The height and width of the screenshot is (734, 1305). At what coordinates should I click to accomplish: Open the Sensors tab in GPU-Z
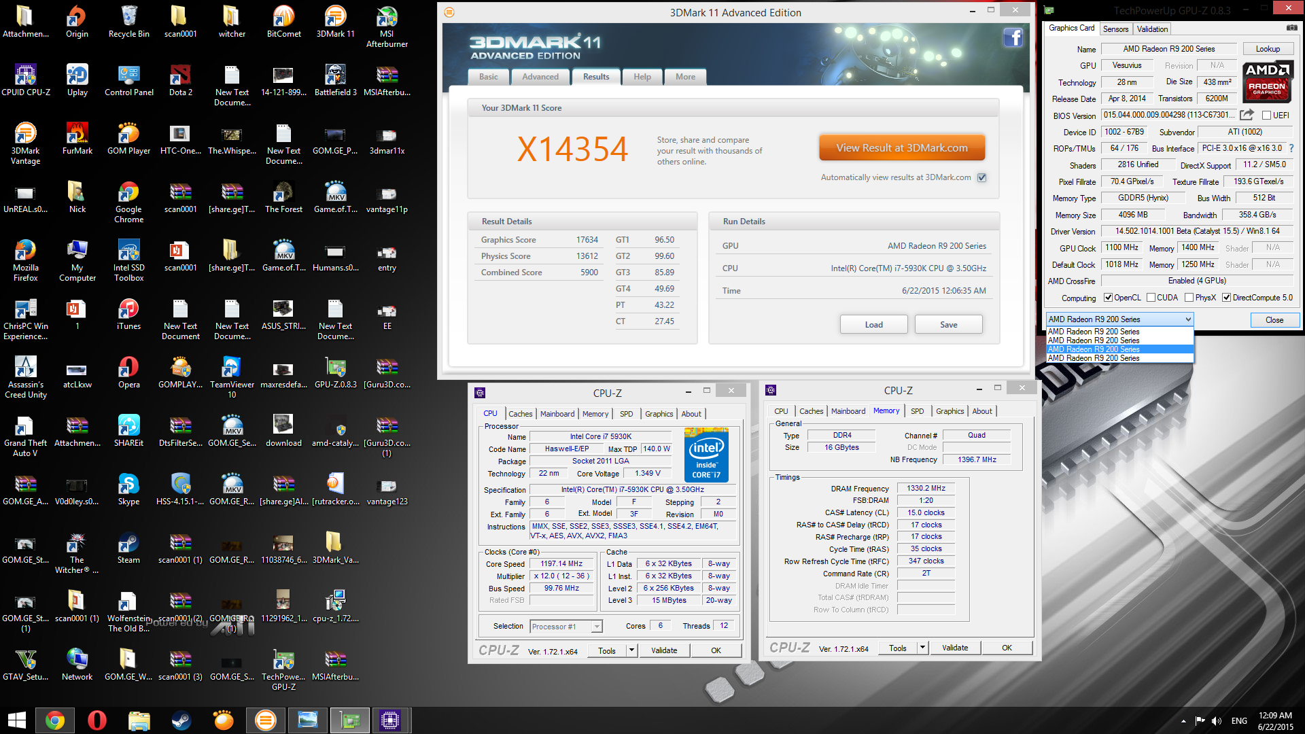[x=1115, y=29]
